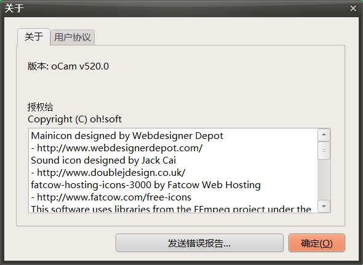Click the credits scrollbar down arrow
This screenshot has height=265, width=363.
point(324,206)
